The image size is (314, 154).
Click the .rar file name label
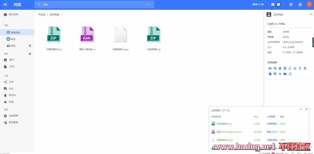click(87, 49)
